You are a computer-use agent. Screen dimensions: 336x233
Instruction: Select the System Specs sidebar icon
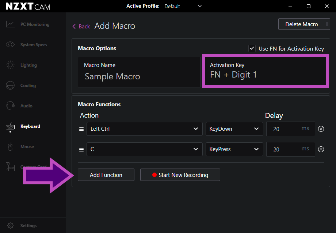33,44
